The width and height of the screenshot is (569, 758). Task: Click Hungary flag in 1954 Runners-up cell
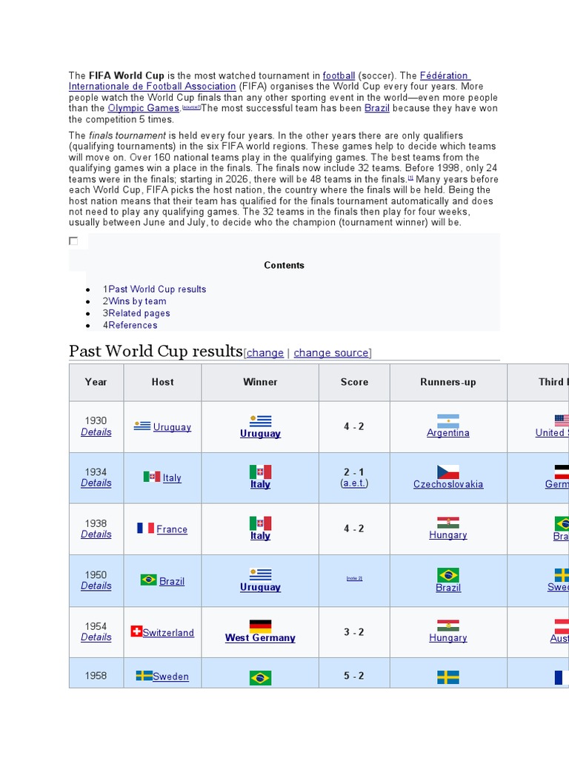pos(448,625)
